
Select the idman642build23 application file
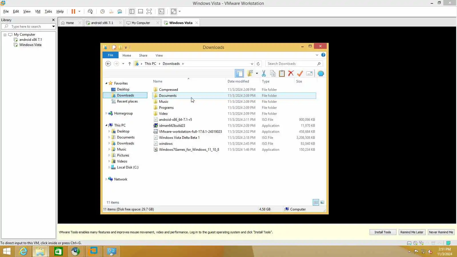click(172, 126)
